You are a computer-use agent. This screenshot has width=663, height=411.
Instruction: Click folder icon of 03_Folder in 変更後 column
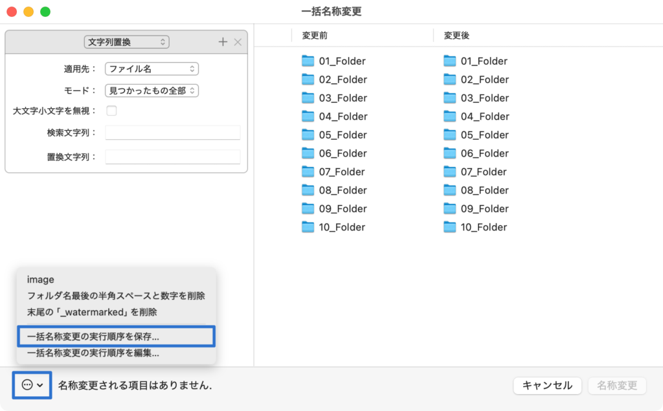point(449,98)
